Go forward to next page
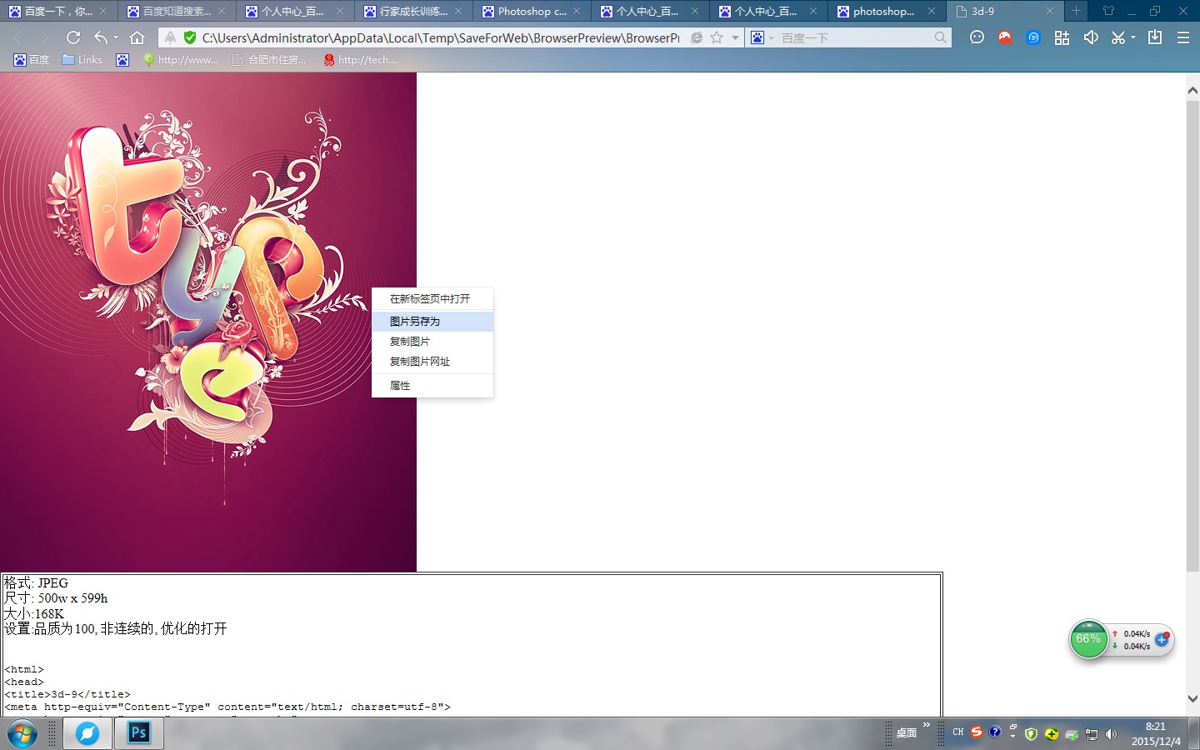 coord(45,37)
